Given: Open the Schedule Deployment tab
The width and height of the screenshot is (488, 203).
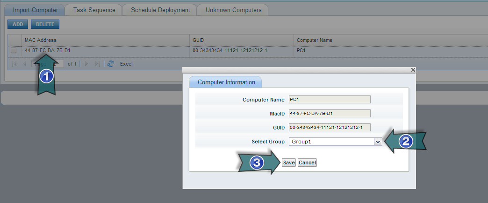Looking at the screenshot, I should tap(160, 10).
